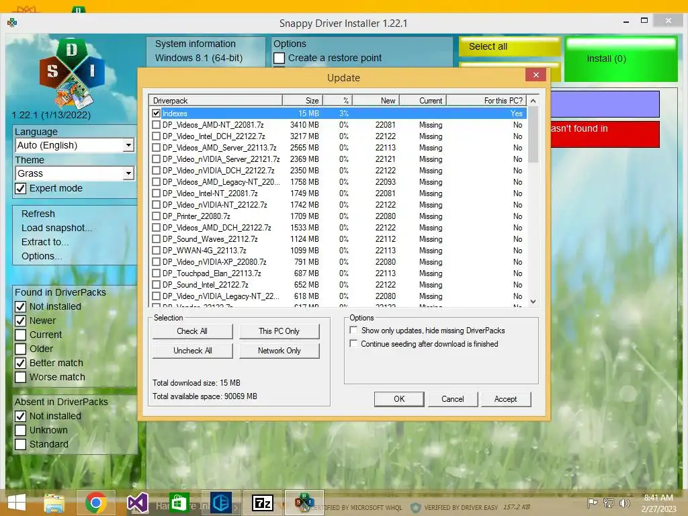Open Options... in the side menu

point(42,256)
